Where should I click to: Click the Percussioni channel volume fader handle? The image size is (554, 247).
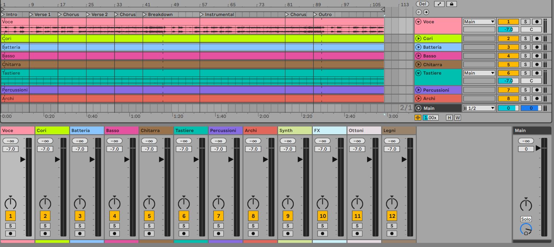(x=231, y=159)
